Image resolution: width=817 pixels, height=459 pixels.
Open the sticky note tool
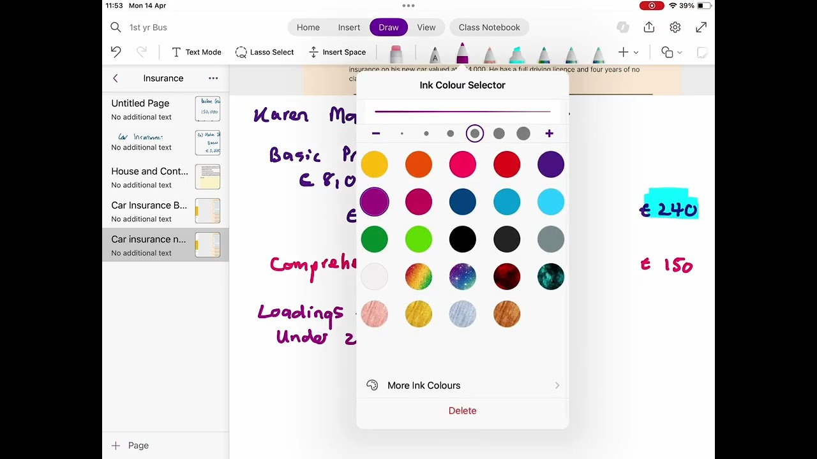(701, 52)
